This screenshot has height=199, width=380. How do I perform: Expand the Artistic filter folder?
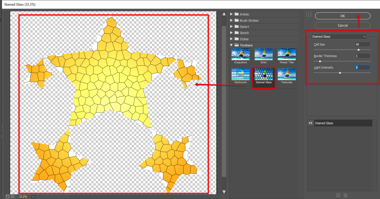(x=232, y=14)
